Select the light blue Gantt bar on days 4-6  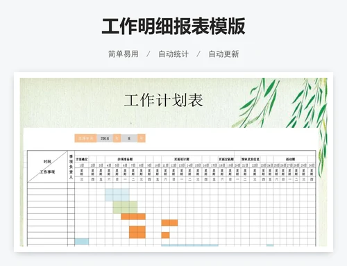click(117, 194)
